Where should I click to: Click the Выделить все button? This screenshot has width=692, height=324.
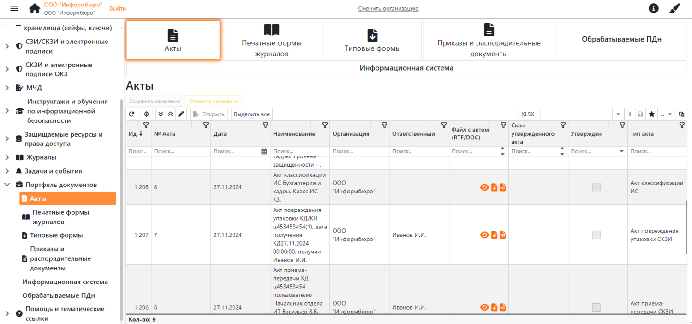[x=252, y=114]
